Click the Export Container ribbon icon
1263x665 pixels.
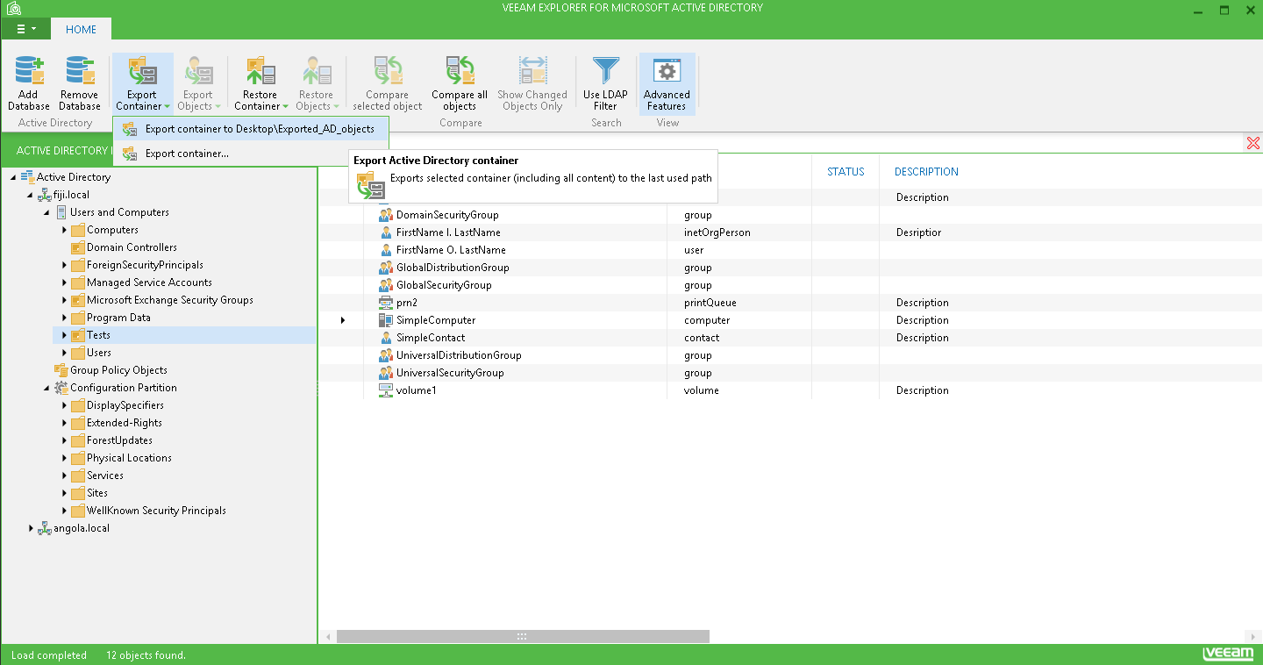[142, 70]
